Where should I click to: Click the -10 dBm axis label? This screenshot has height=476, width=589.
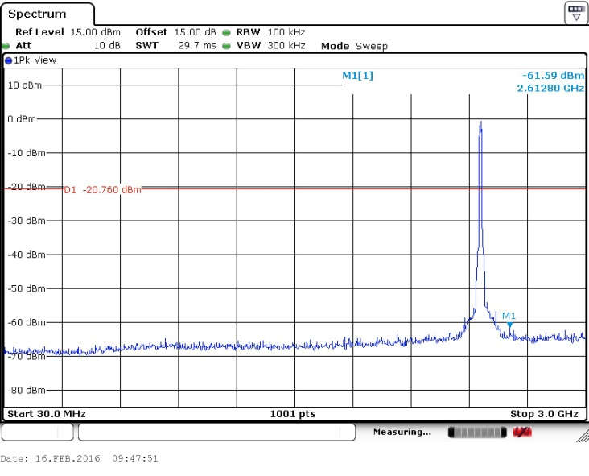coord(27,153)
